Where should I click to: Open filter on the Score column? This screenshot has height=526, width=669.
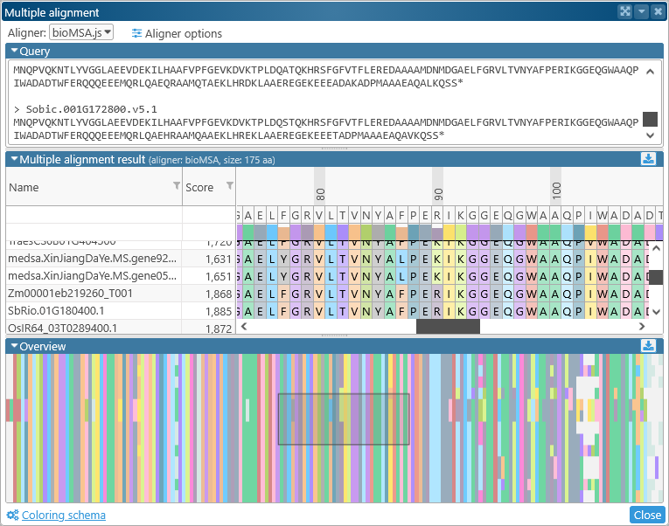230,186
